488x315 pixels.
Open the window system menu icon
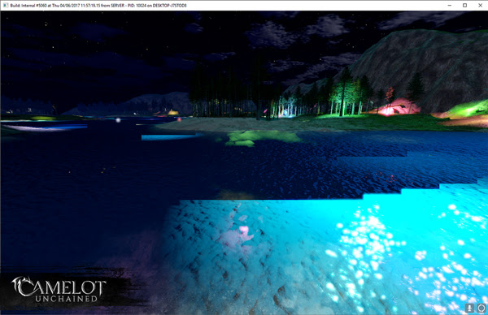tap(6, 6)
